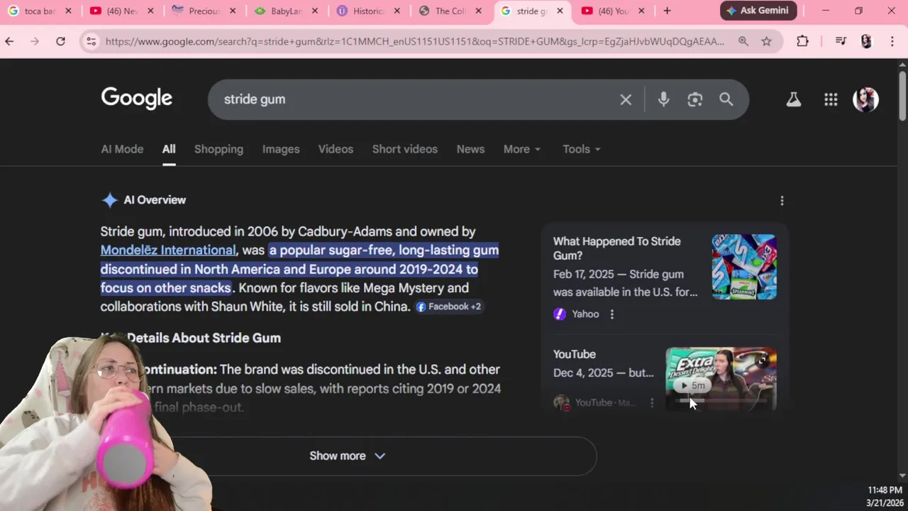Switch to AI Mode search
The height and width of the screenshot is (511, 908).
point(122,149)
